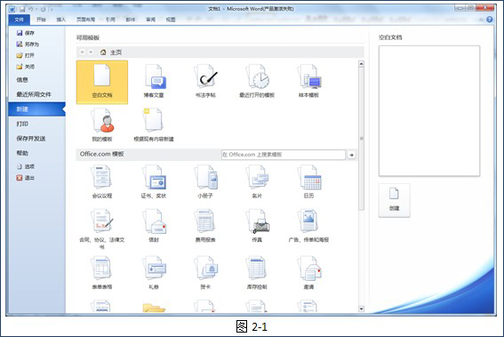Screen dimensions: 504x337
Task: Open the 库存控制 inventory templates
Action: (257, 273)
